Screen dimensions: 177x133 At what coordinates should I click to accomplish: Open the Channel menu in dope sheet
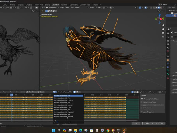[12, 92]
